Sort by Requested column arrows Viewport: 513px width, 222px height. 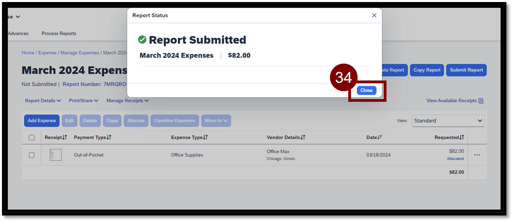click(461, 138)
